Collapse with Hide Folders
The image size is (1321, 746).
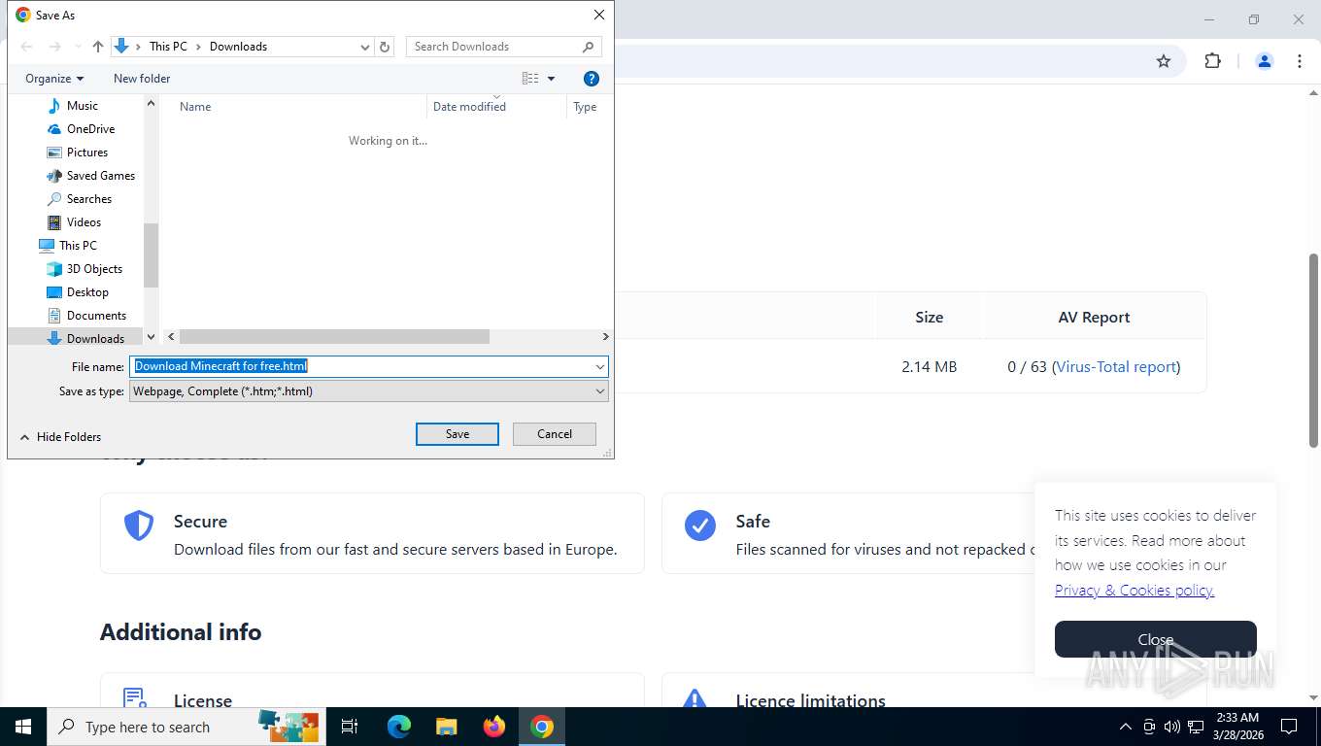click(x=60, y=437)
